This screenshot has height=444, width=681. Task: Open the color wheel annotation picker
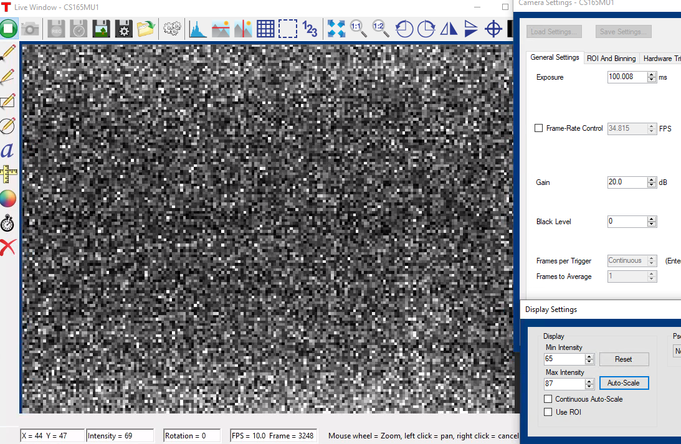click(x=7, y=199)
